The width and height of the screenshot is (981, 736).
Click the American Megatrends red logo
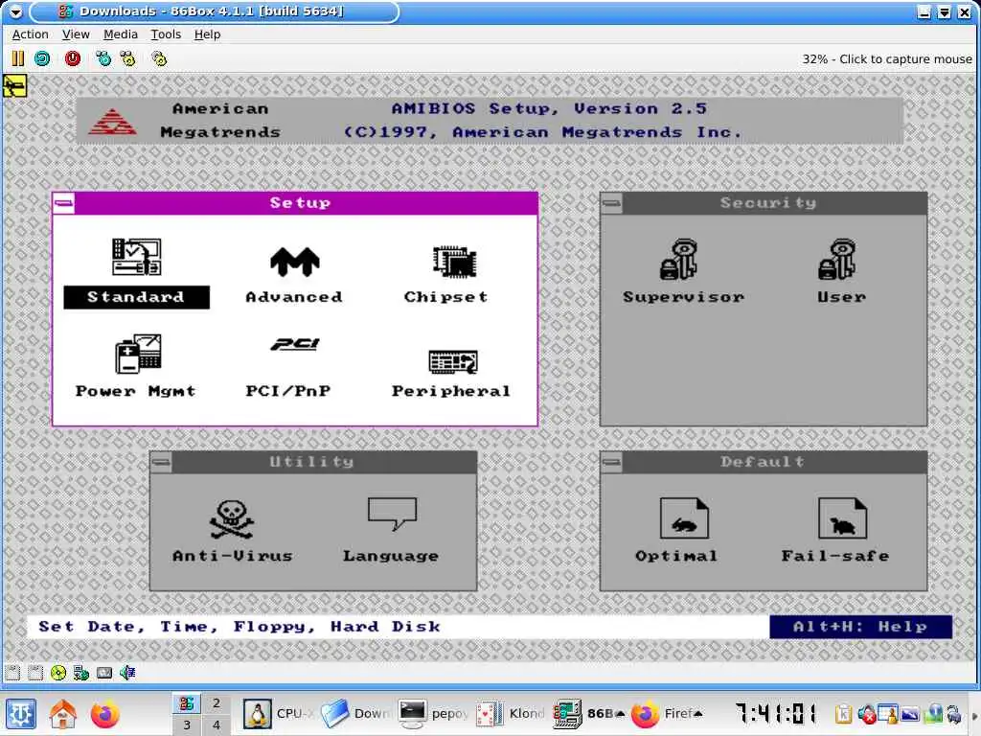coord(112,122)
